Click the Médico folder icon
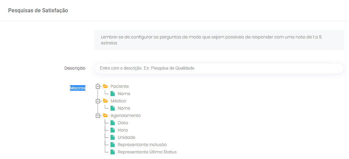 coord(106,101)
